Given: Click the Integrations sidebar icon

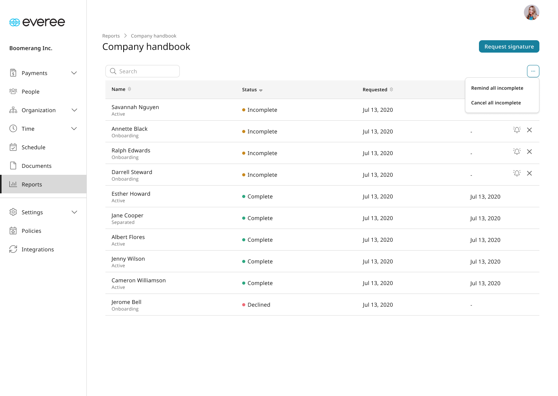Looking at the screenshot, I should click(13, 249).
